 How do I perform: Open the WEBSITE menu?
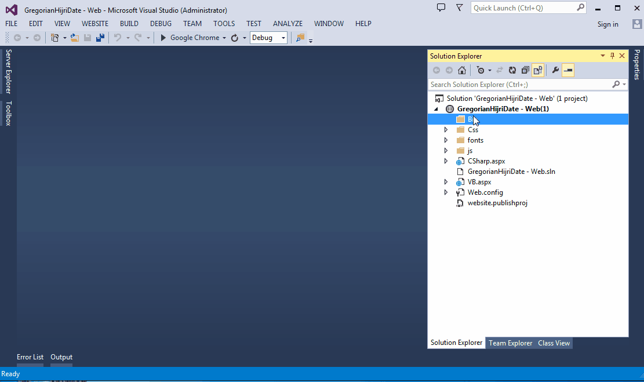click(x=95, y=24)
